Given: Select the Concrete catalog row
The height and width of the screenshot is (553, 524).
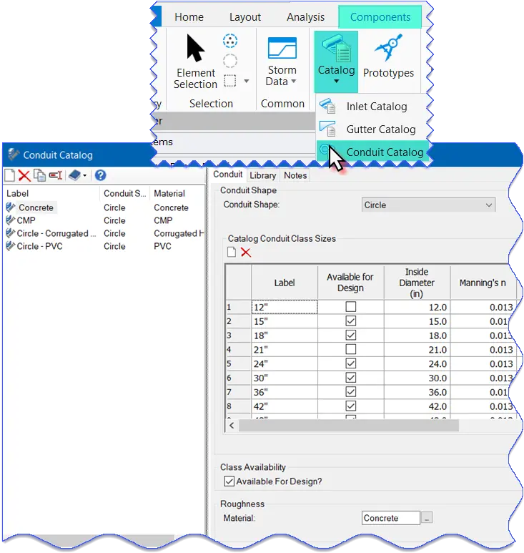Looking at the screenshot, I should tap(104, 207).
